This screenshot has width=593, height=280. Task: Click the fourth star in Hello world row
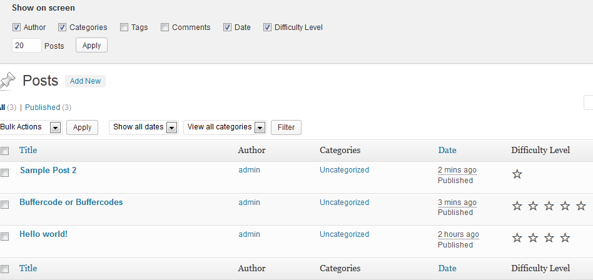(x=565, y=237)
